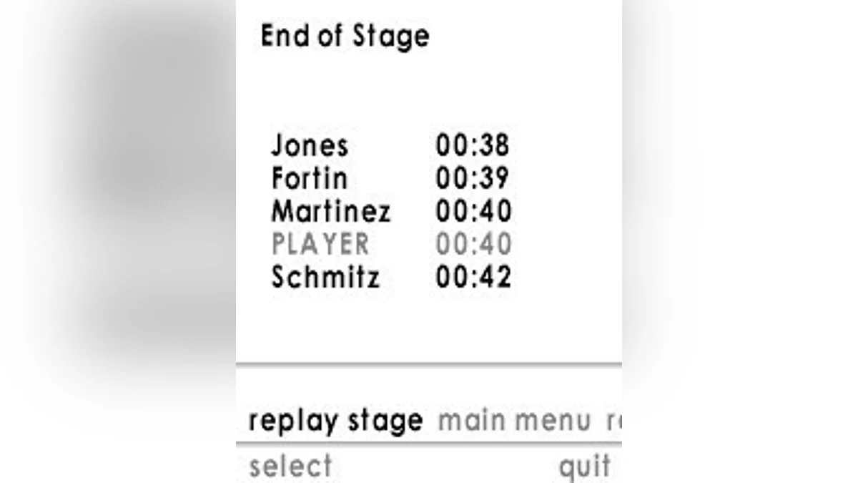Click Fortin's 00:39 finishing time

[x=473, y=178]
